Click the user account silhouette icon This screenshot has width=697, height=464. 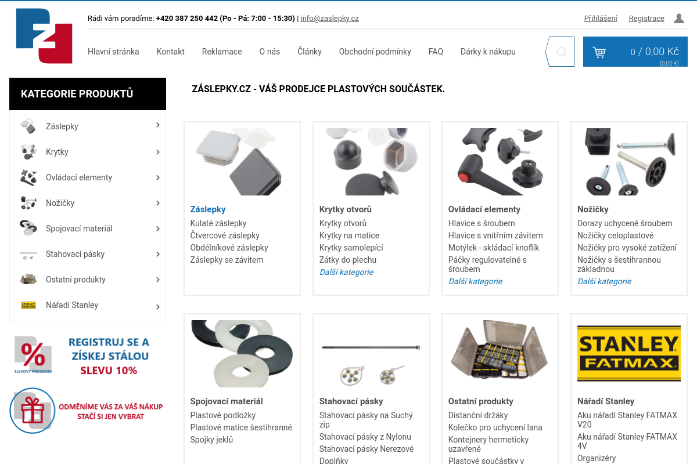tap(678, 19)
